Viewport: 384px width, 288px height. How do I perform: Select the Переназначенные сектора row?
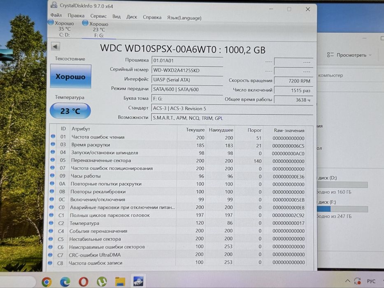point(179,161)
